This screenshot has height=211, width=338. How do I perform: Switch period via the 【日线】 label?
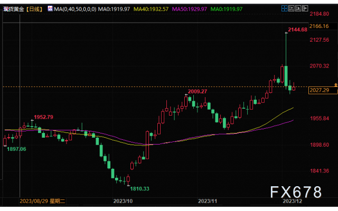tap(34, 9)
